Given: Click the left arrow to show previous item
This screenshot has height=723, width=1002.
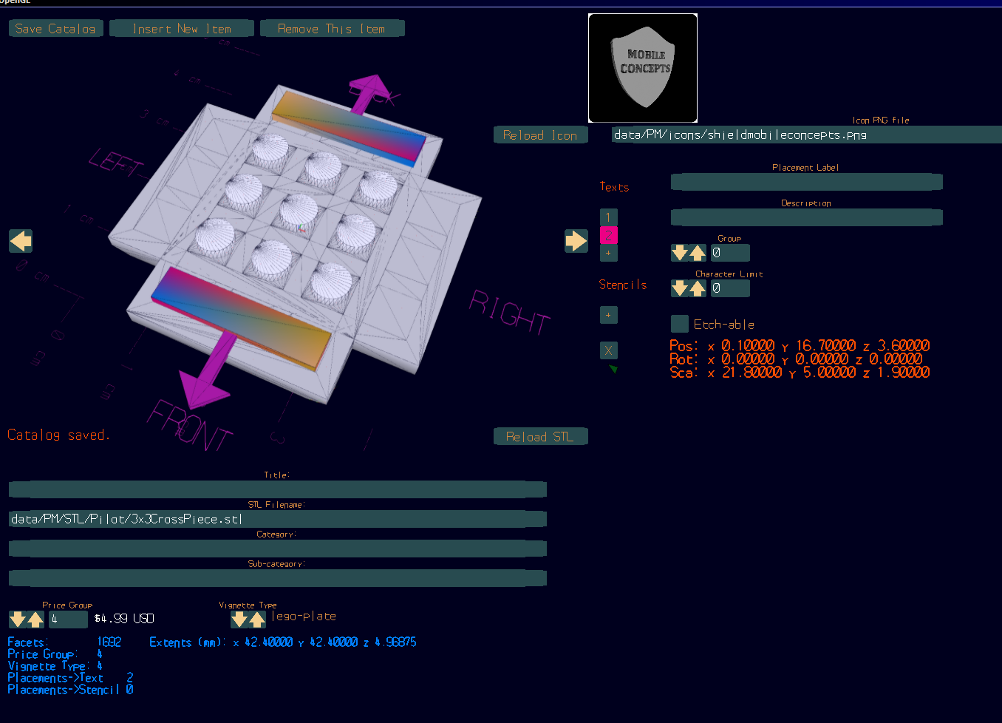Looking at the screenshot, I should tap(21, 241).
